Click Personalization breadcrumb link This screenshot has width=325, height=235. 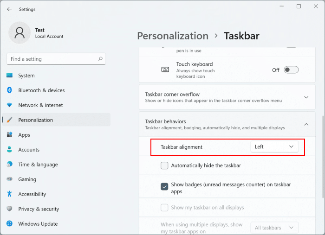(173, 36)
